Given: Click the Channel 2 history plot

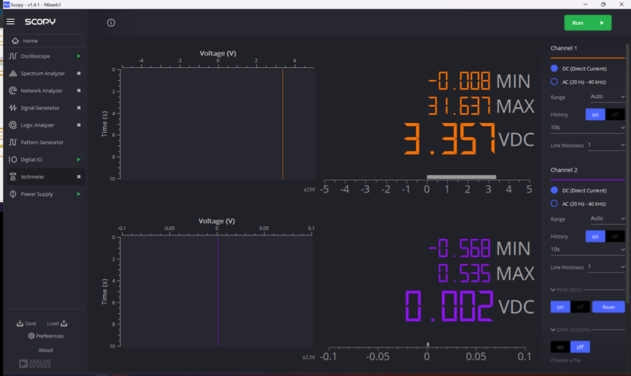Looking at the screenshot, I should point(217,291).
